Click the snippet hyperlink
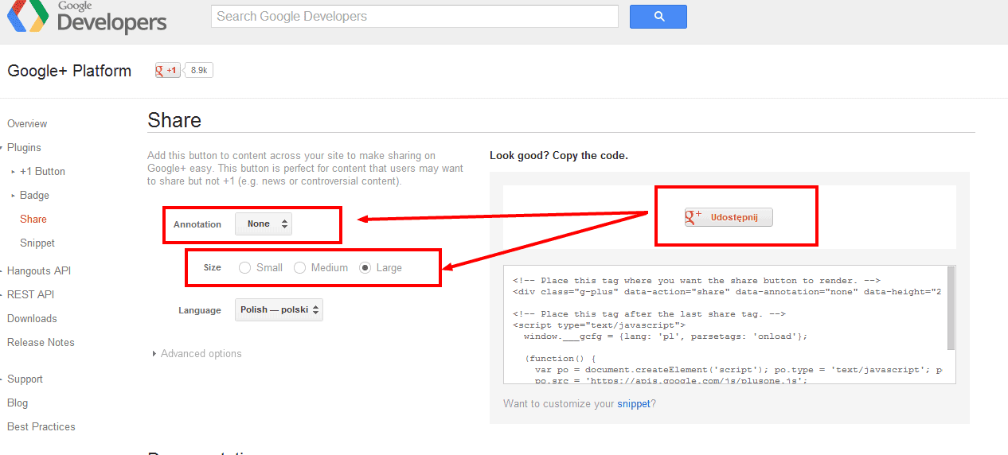Screen dimensions: 1008x455 [634, 404]
